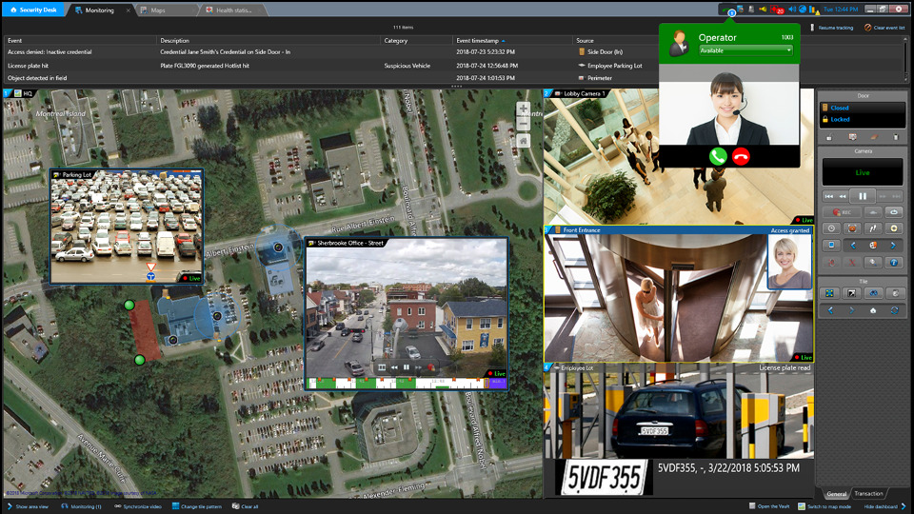Click the Sherbrooke Office video timeline
The image size is (914, 514).
point(406,383)
